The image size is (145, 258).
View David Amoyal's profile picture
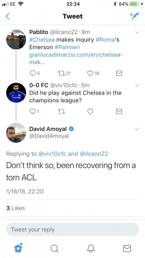coord(16,133)
